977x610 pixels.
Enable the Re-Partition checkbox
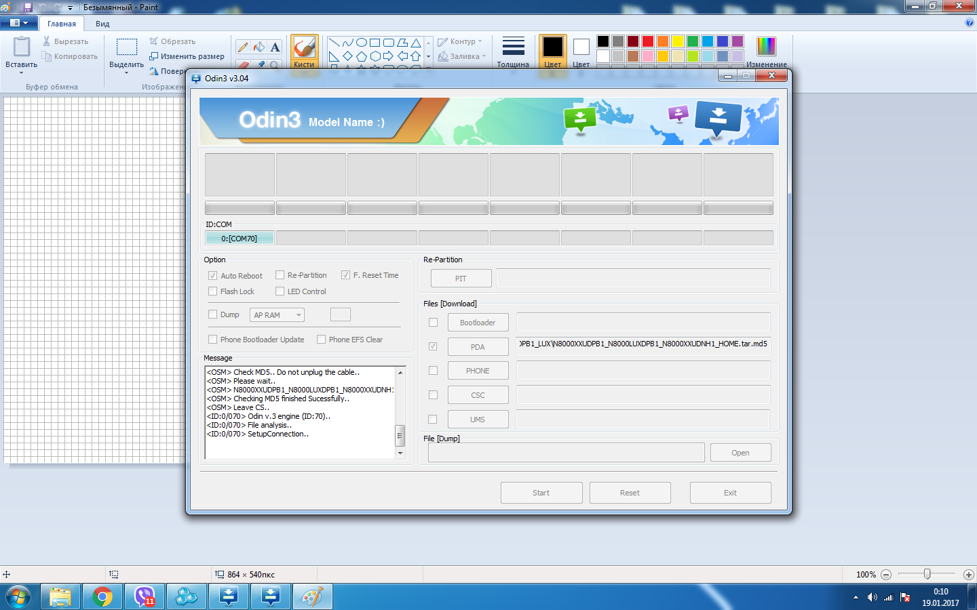[280, 275]
